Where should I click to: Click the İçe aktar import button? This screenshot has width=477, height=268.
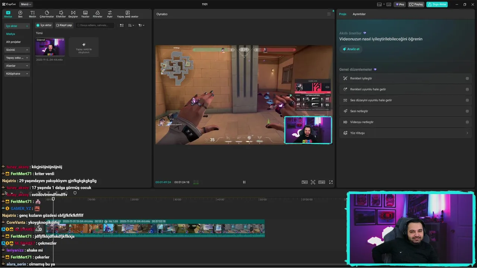44,25
